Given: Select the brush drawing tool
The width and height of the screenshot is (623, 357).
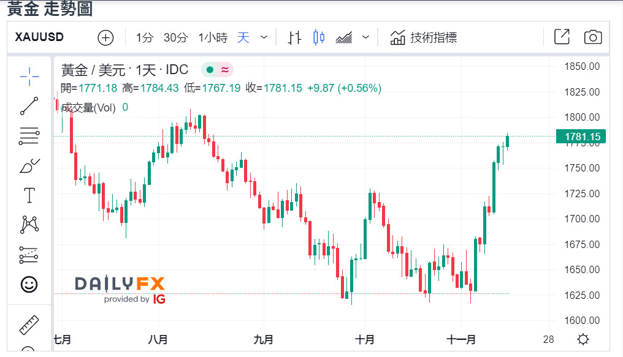Looking at the screenshot, I should pyautogui.click(x=29, y=165).
